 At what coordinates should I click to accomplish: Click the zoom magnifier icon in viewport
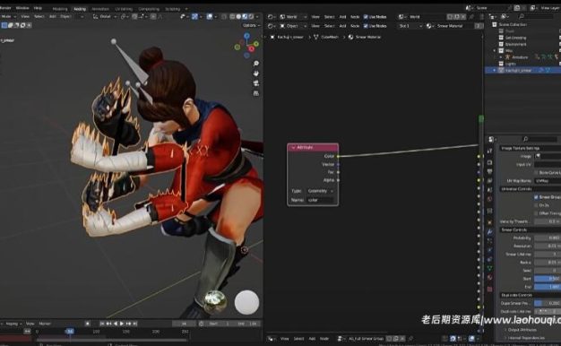pyautogui.click(x=255, y=64)
